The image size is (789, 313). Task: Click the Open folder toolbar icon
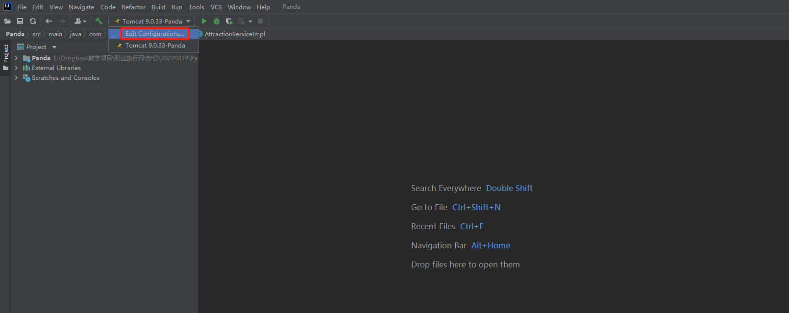point(7,21)
